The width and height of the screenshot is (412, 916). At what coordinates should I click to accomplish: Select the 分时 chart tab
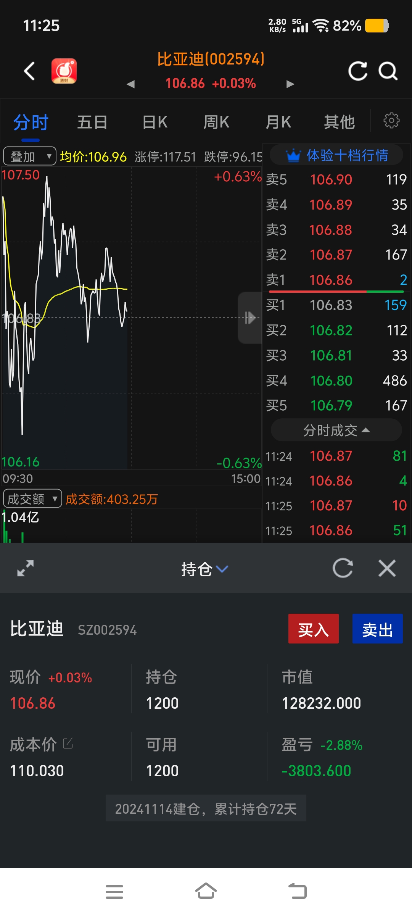pyautogui.click(x=31, y=123)
